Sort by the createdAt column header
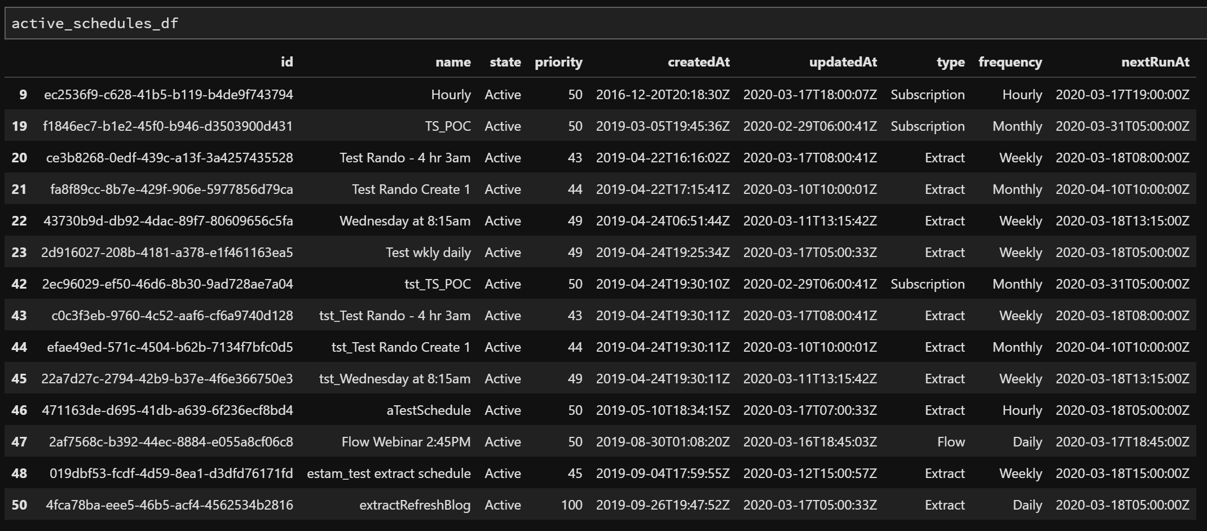The width and height of the screenshot is (1207, 531). click(698, 62)
